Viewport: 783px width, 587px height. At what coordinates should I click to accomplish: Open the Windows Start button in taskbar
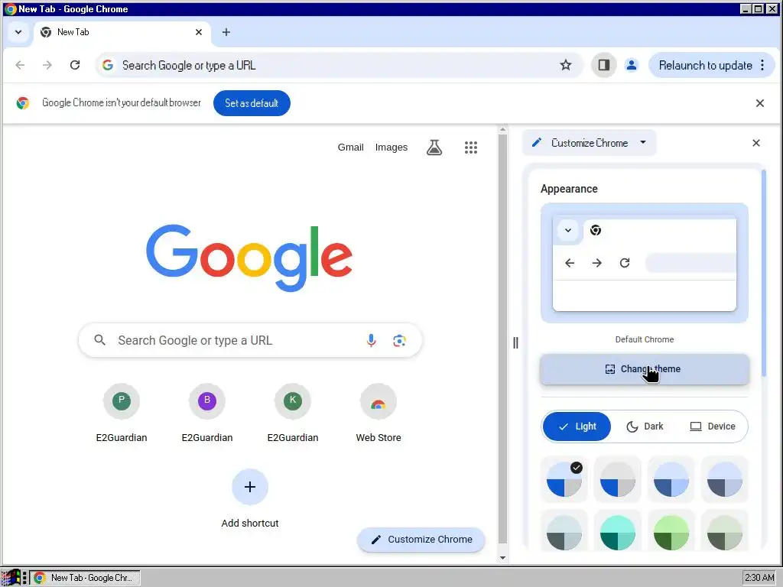tap(10, 578)
